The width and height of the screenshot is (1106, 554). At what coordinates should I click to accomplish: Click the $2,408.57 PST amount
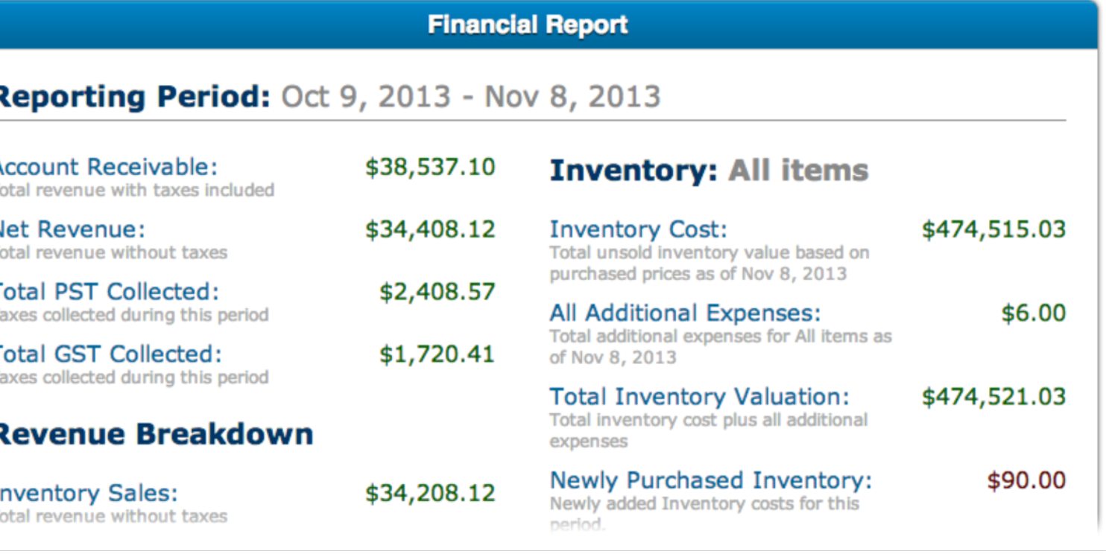(x=437, y=292)
